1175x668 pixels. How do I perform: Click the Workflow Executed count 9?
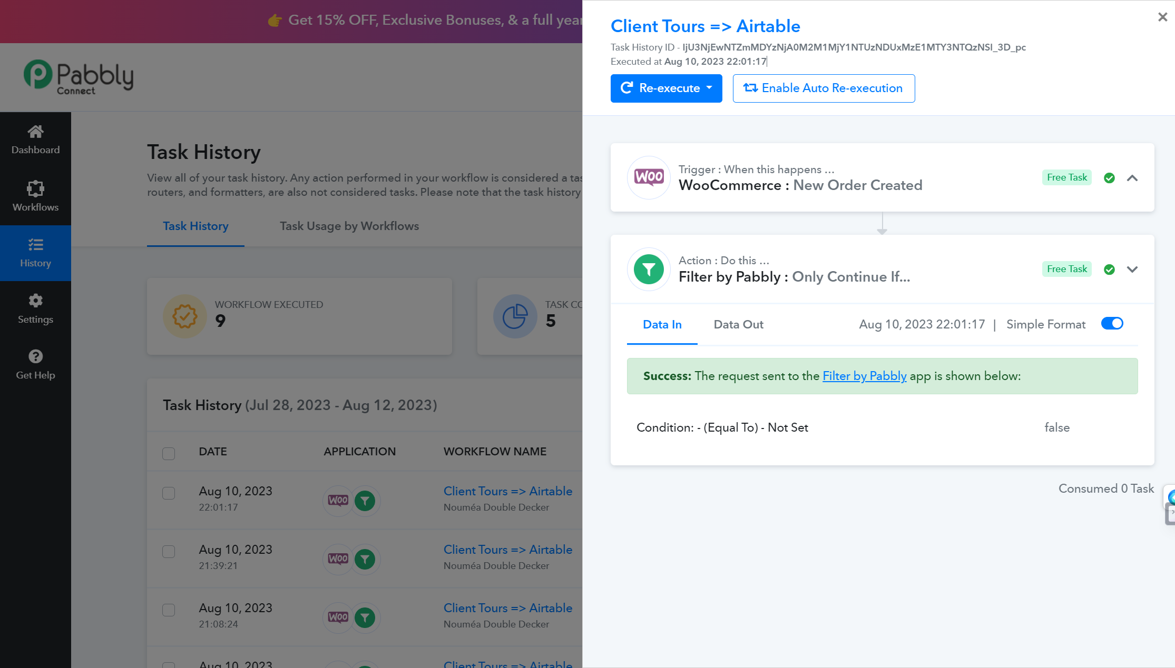click(220, 321)
